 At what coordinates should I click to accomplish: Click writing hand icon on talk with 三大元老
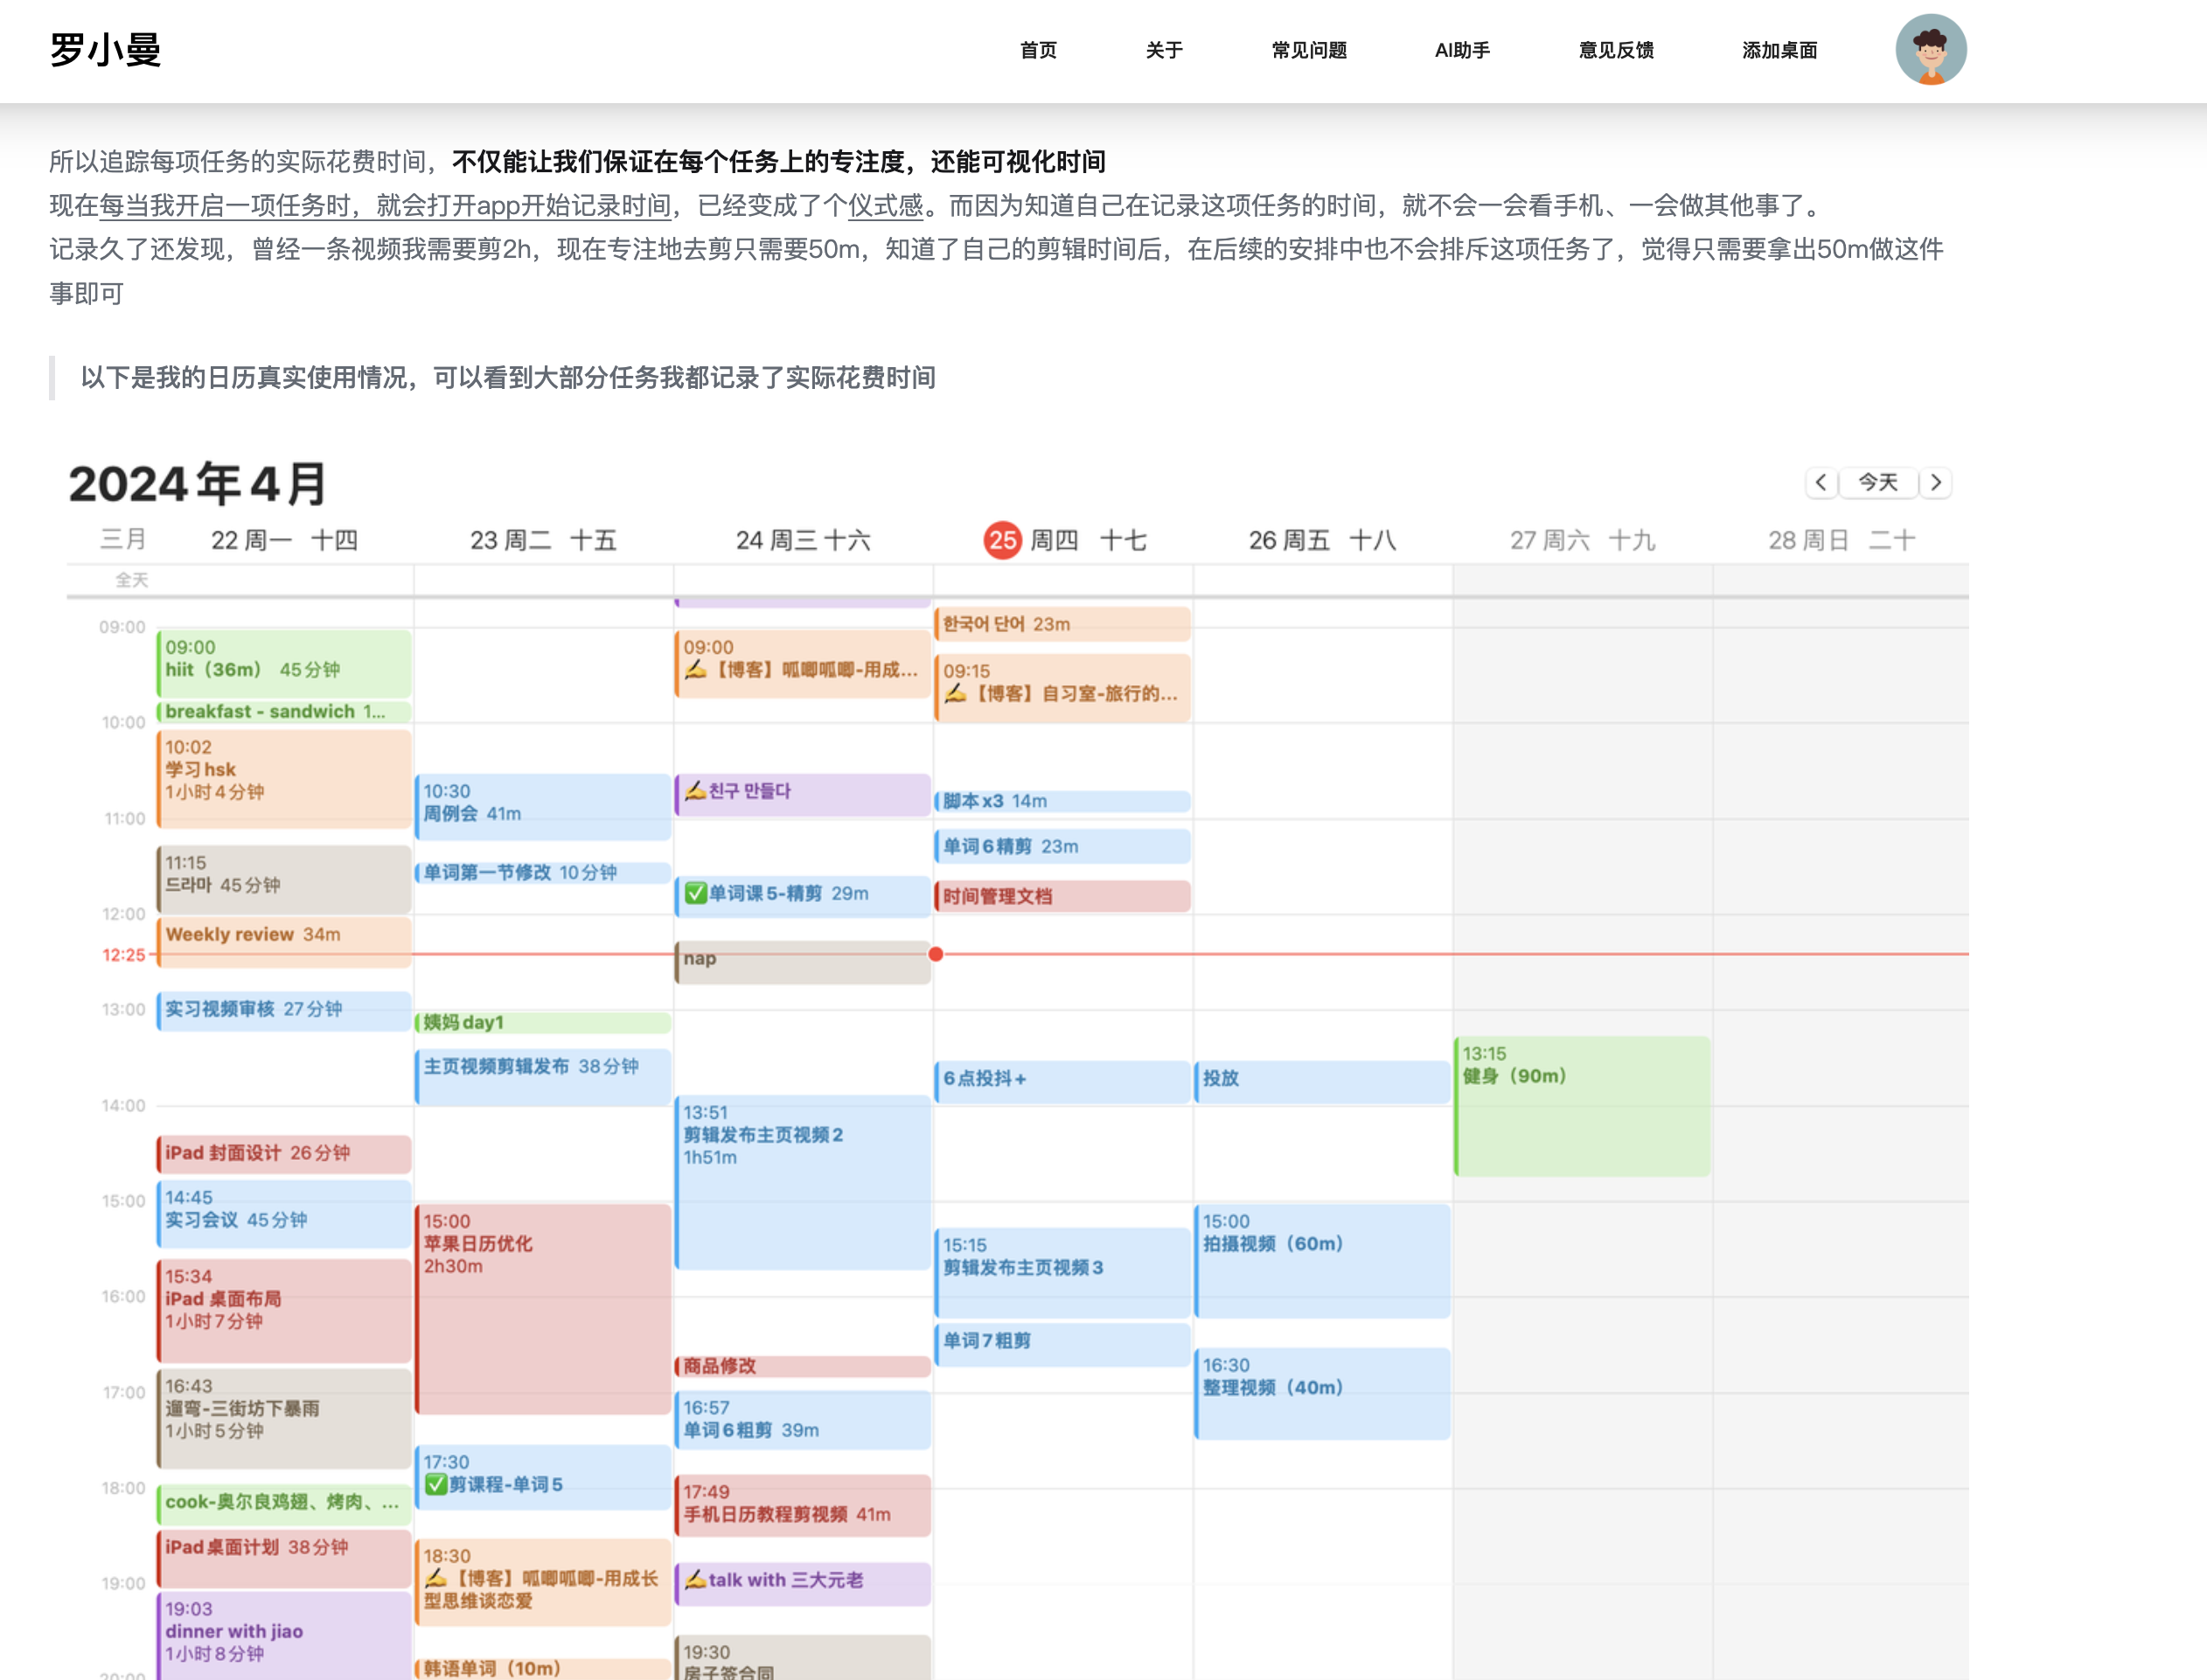(x=695, y=1580)
